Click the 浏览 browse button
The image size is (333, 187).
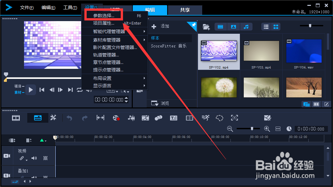pyautogui.click(x=160, y=103)
